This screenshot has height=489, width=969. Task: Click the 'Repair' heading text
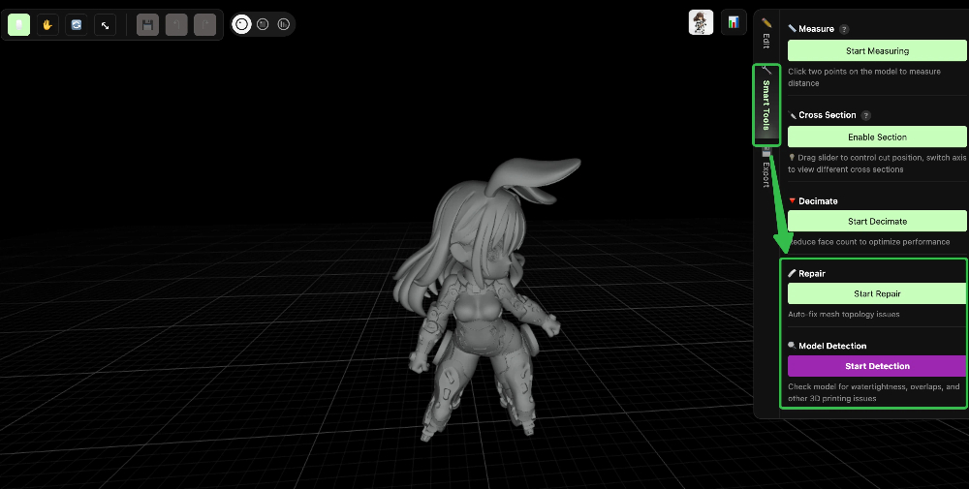[811, 273]
